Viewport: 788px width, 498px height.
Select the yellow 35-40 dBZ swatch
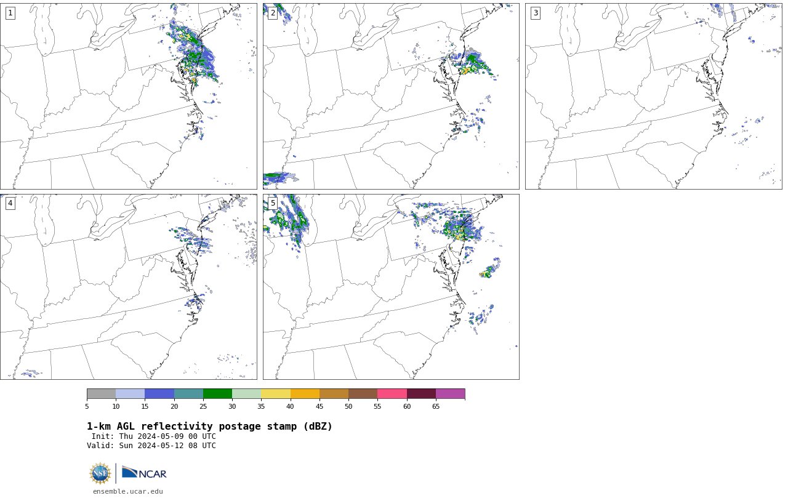[276, 394]
